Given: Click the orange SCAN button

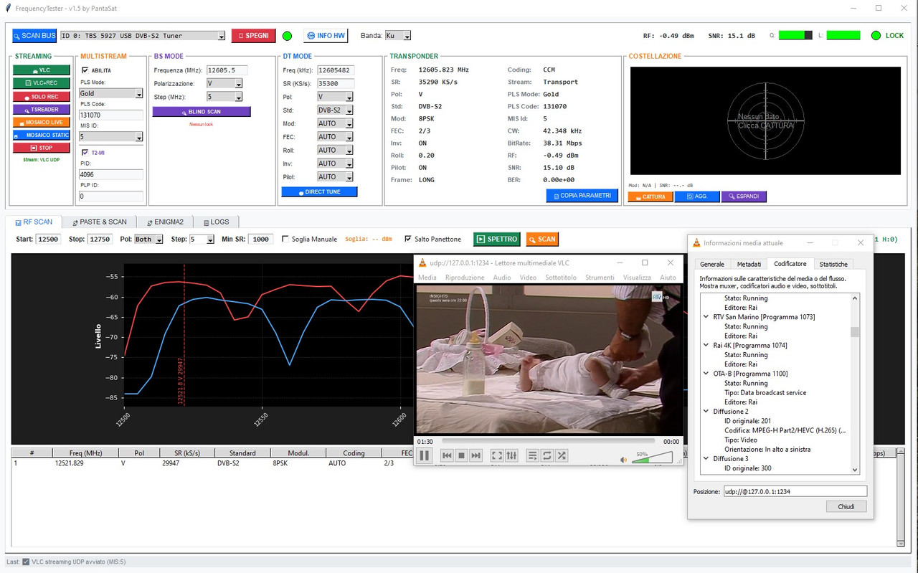Looking at the screenshot, I should pos(542,240).
